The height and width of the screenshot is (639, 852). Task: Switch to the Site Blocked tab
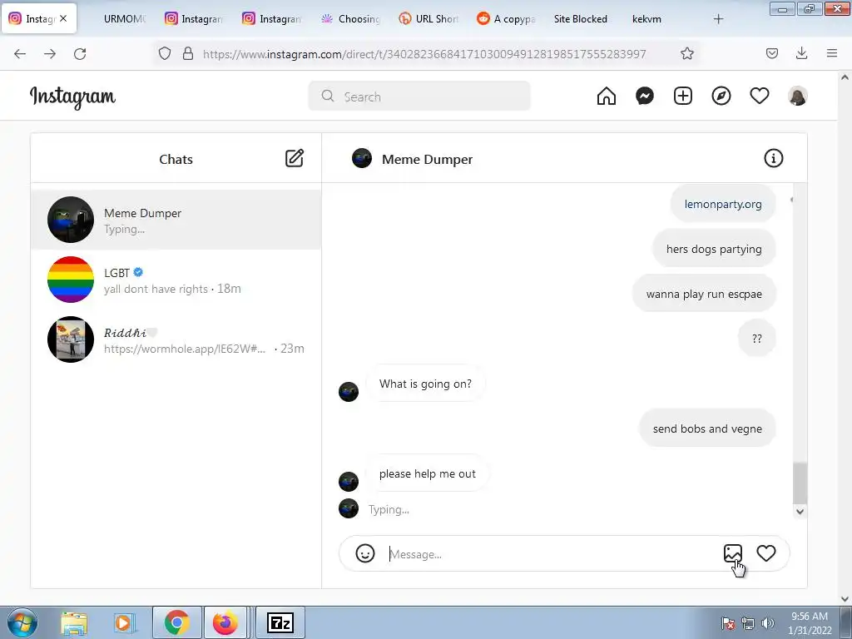pos(580,18)
